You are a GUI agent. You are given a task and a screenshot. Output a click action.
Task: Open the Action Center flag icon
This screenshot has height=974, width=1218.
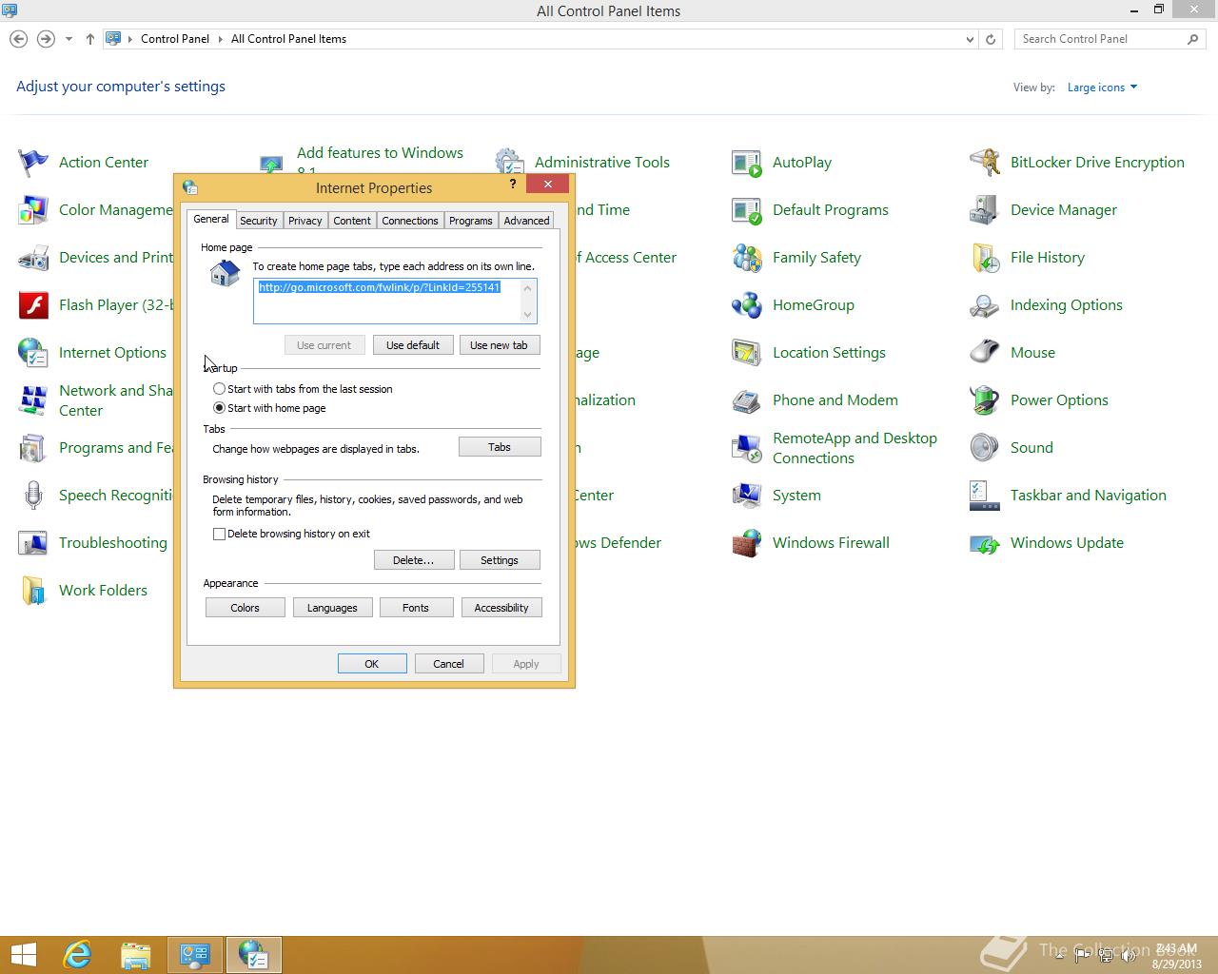(x=33, y=163)
